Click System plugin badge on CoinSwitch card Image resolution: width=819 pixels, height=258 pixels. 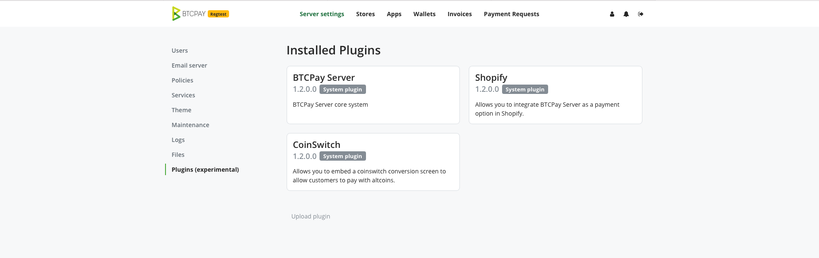(343, 156)
